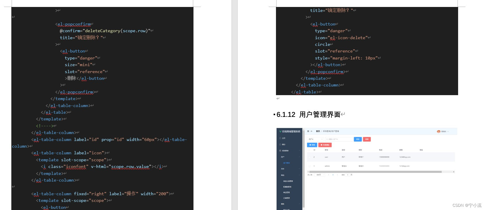Select the 订单管理 sidebar menu item

click(286, 198)
